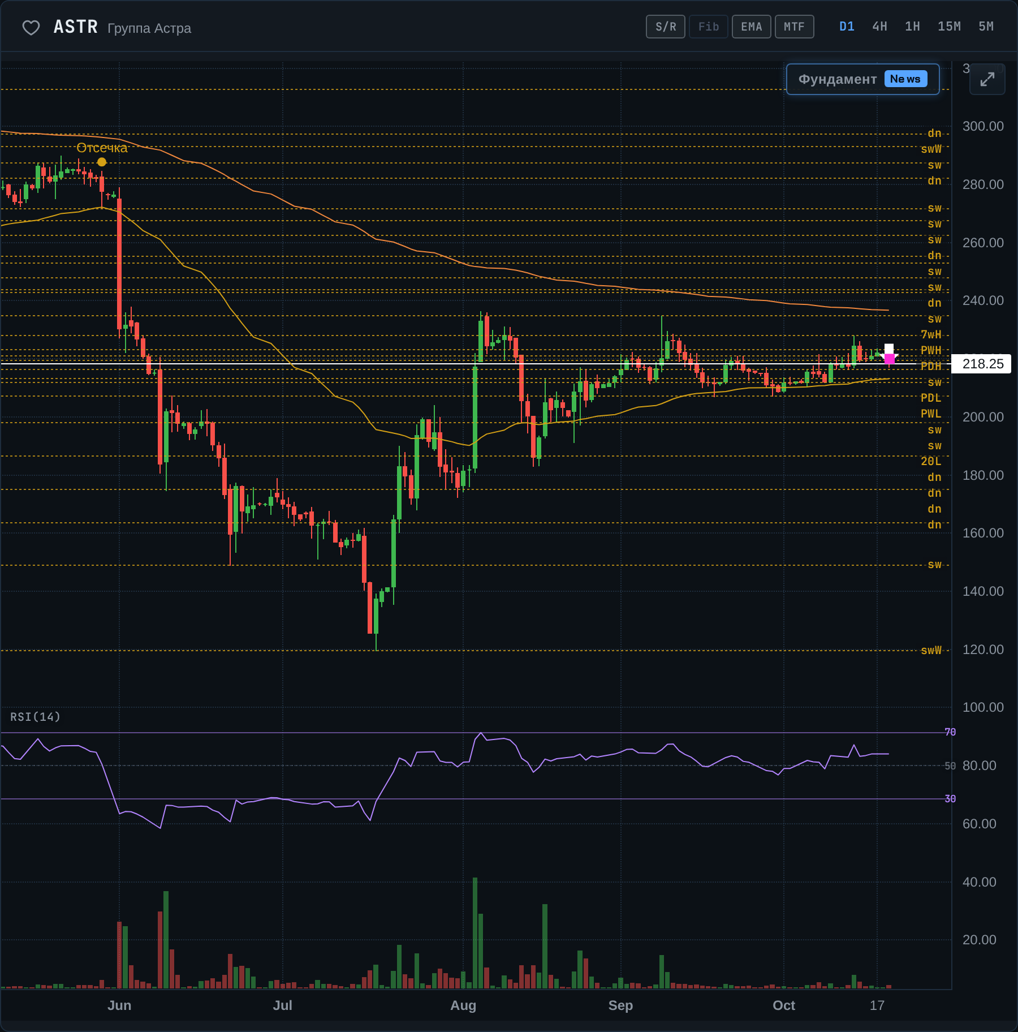Open the Фундамент News panel
This screenshot has width=1018, height=1032.
[862, 79]
